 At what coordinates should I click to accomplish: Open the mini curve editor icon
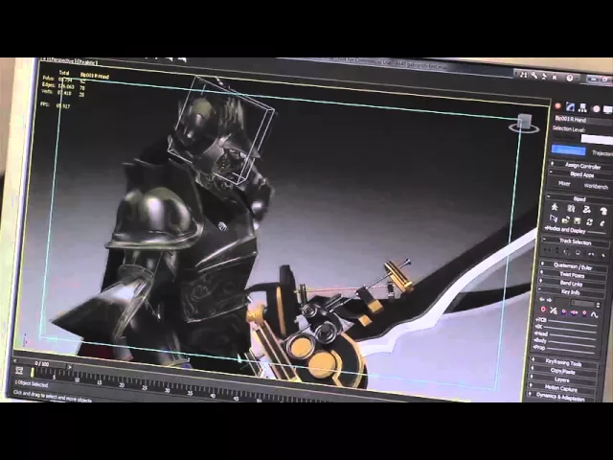pyautogui.click(x=19, y=370)
